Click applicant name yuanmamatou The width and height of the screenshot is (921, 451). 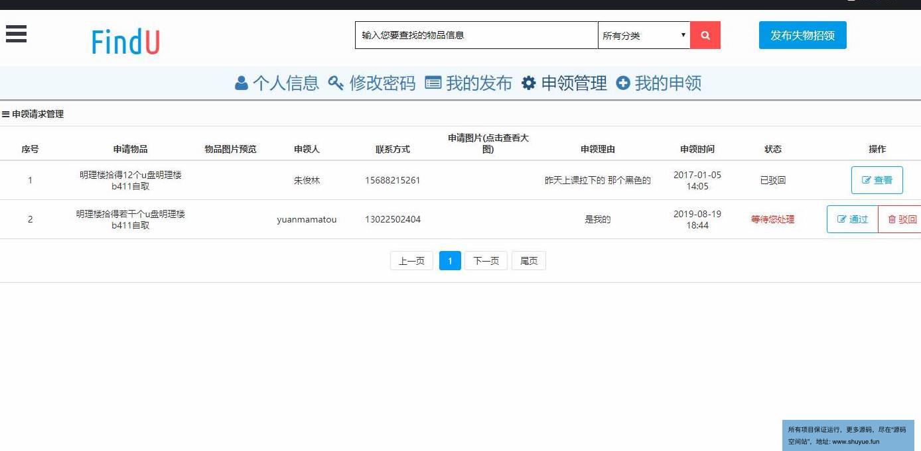coord(307,219)
